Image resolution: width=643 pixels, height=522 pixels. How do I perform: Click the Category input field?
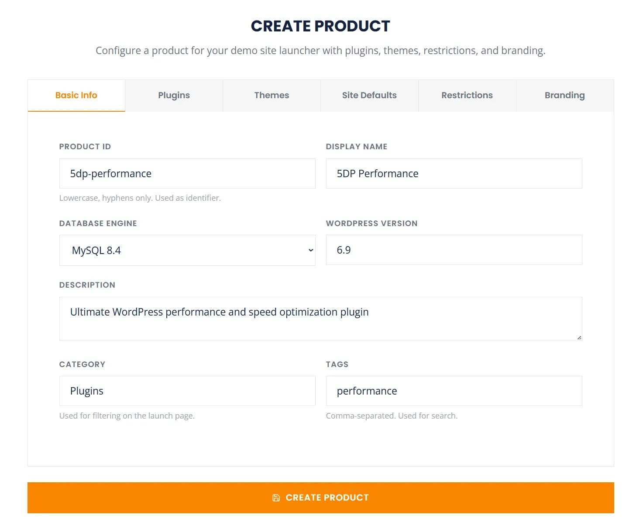[187, 391]
